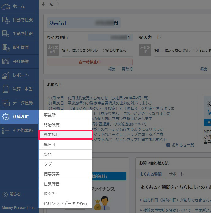The image size is (211, 213).
Task: Open the 取引管理 folder icon
Action: pos(6,47)
